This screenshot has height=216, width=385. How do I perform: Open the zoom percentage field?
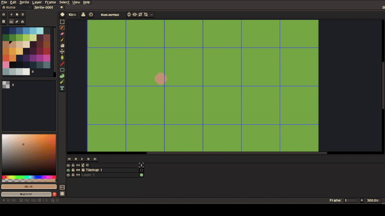[x=372, y=200]
